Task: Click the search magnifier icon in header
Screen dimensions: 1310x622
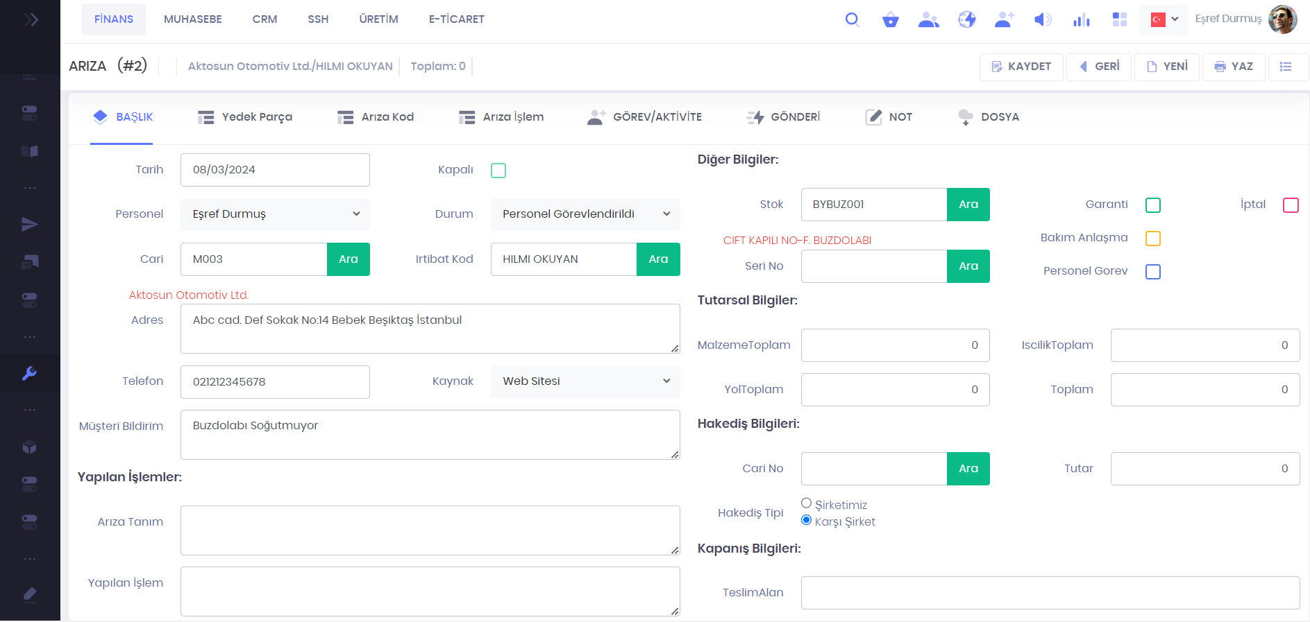Action: 852,19
